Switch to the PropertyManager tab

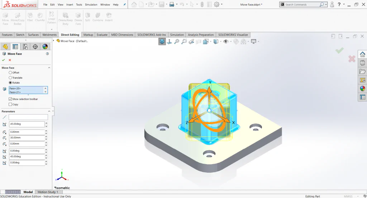15,47
